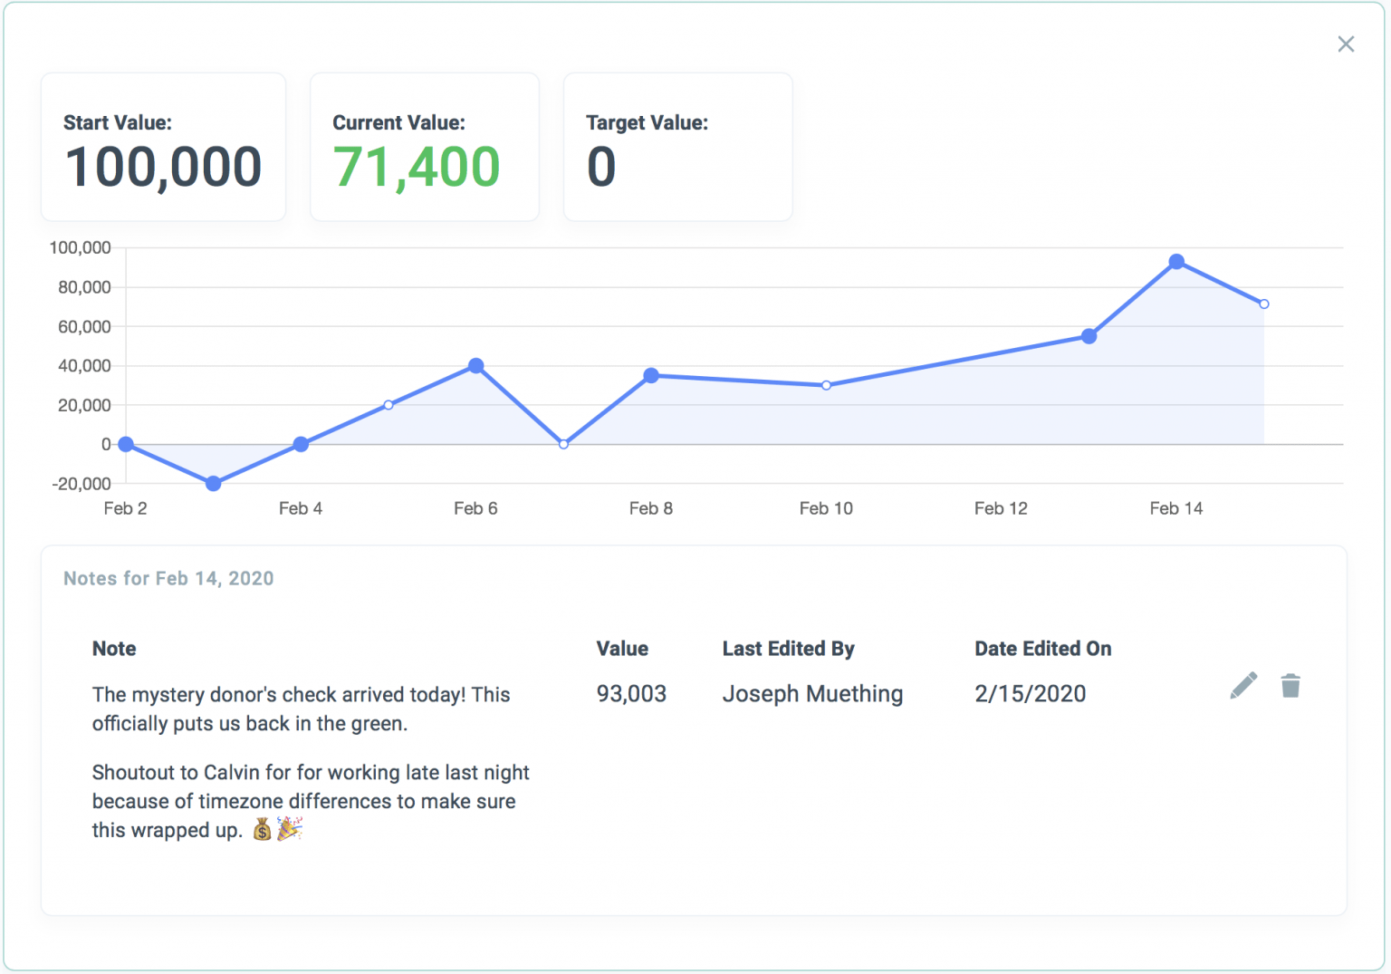Edit the Feb 14 note with pencil icon
Image resolution: width=1391 pixels, height=974 pixels.
[x=1243, y=686]
